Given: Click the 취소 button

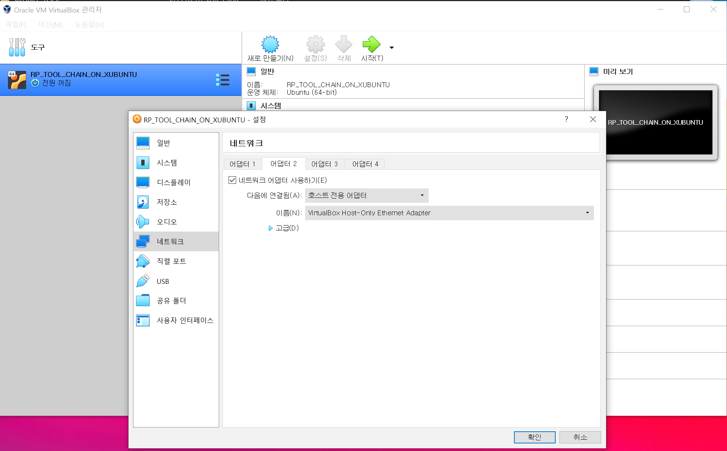Looking at the screenshot, I should click(580, 437).
